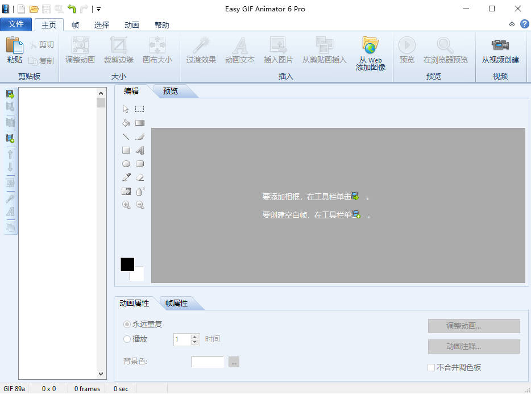This screenshot has height=394, width=531.
Task: Open the File (文件) menu
Action: click(x=16, y=24)
